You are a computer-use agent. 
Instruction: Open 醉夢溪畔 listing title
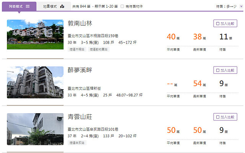tap(80, 70)
